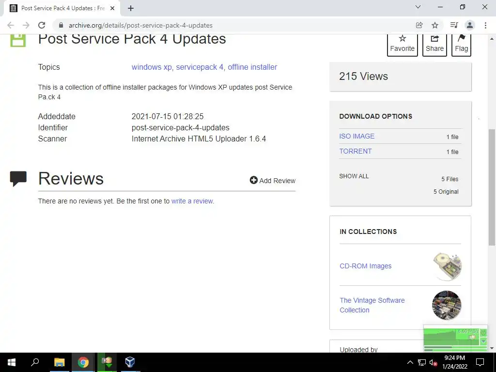
Task: Open the tab search chevron
Action: pyautogui.click(x=418, y=7)
